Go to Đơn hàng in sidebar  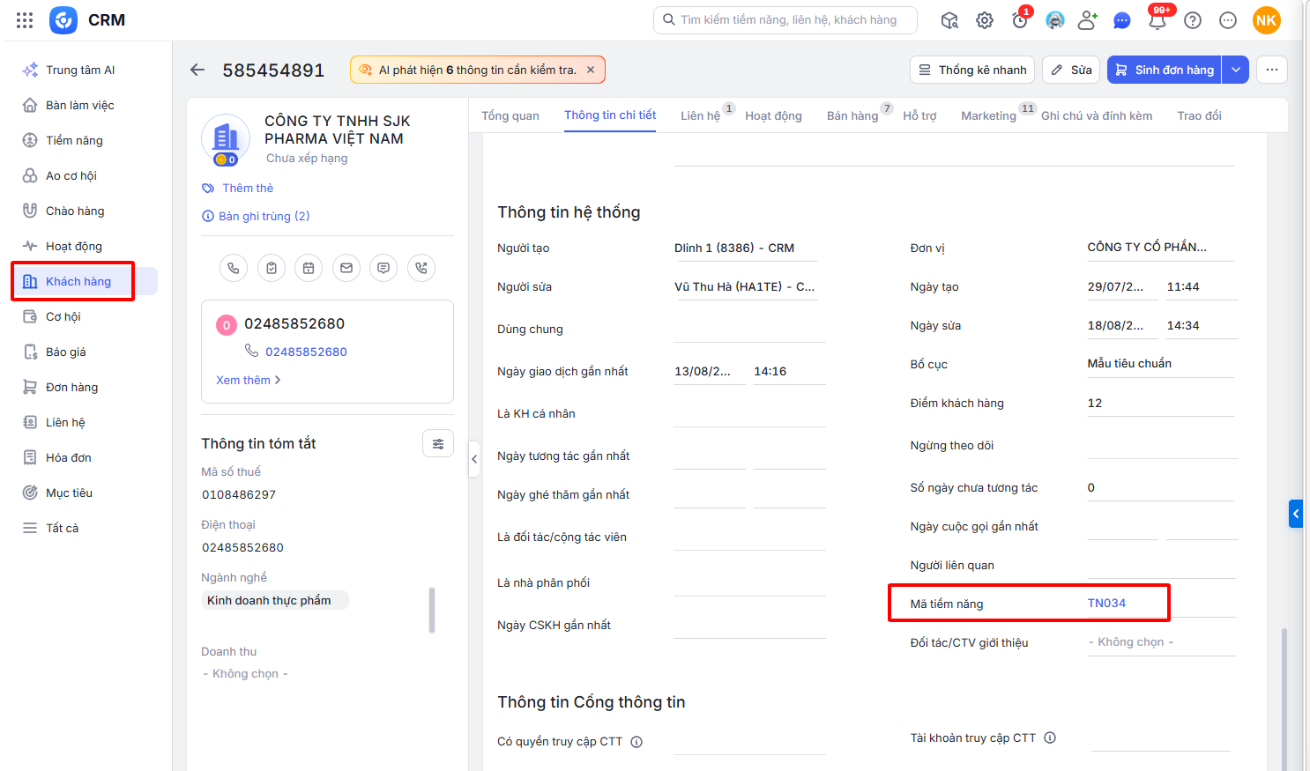(86, 387)
